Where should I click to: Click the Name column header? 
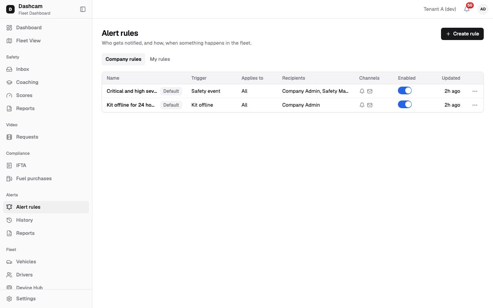(113, 78)
